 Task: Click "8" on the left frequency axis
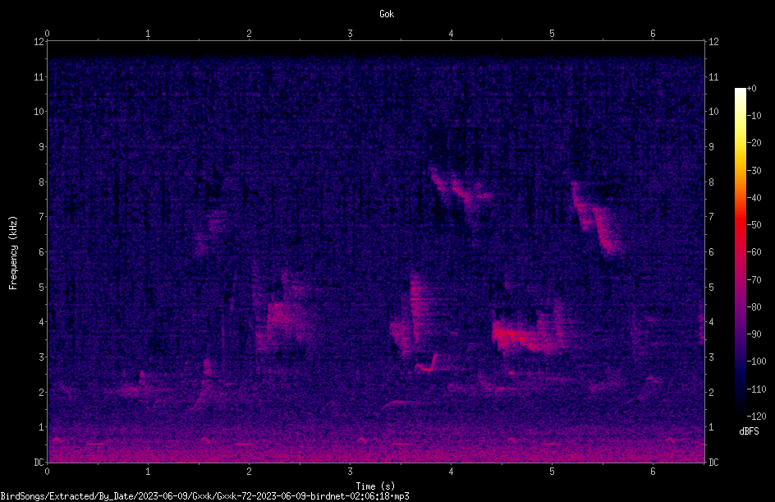coord(41,182)
